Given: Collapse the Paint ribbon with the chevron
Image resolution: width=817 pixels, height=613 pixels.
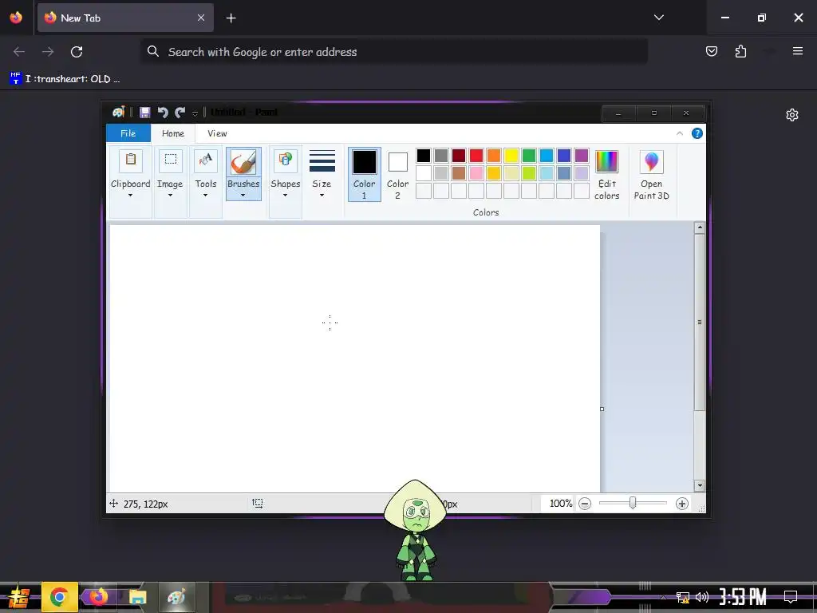Looking at the screenshot, I should (680, 133).
